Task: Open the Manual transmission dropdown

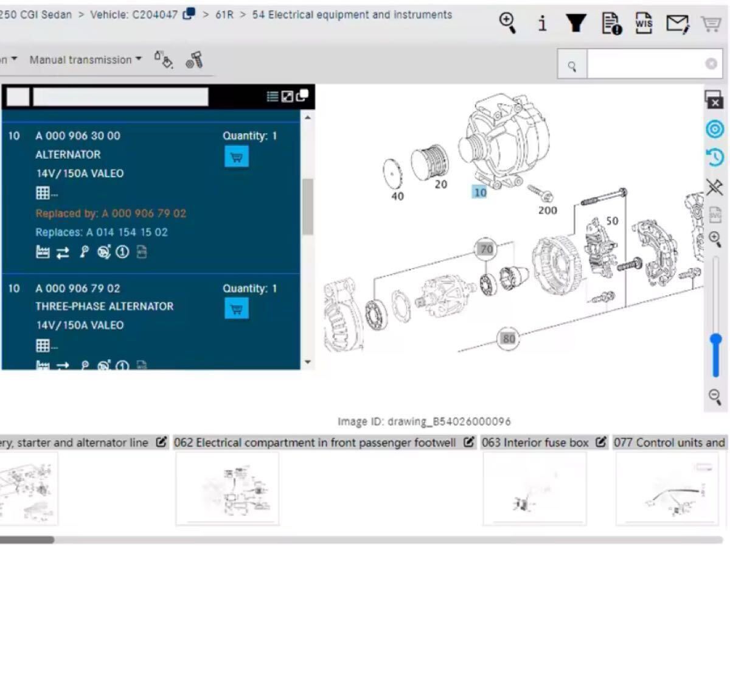Action: click(x=85, y=60)
